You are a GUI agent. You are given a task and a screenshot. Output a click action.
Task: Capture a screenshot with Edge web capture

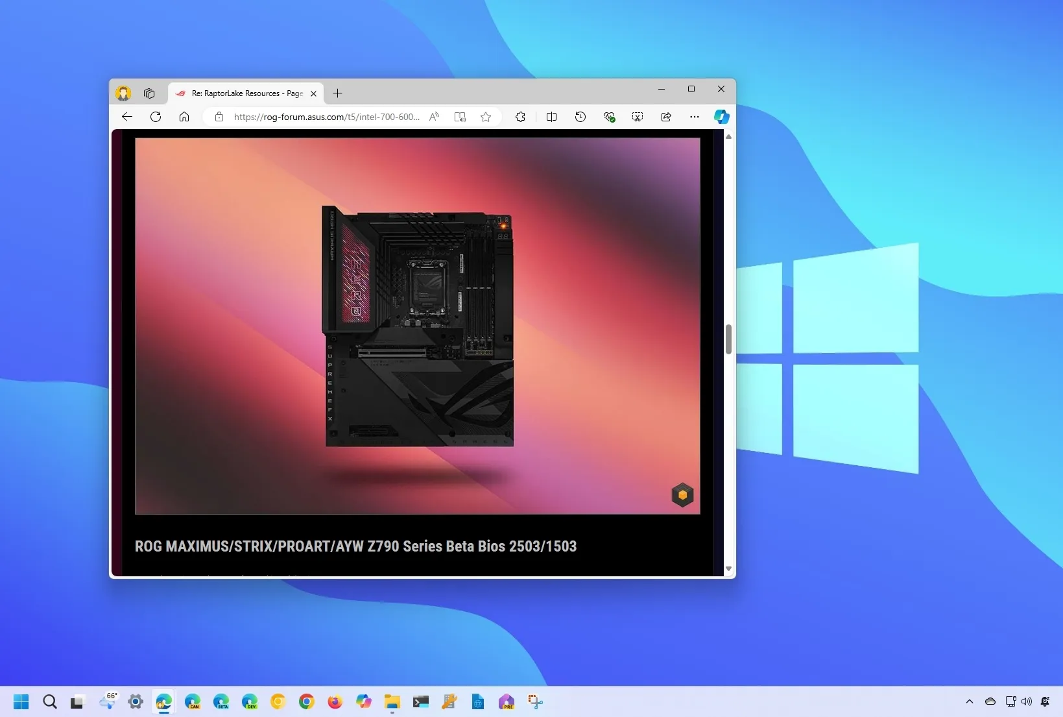(x=638, y=117)
